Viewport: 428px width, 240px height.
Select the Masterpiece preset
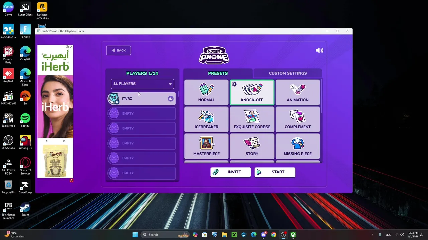tap(206, 146)
